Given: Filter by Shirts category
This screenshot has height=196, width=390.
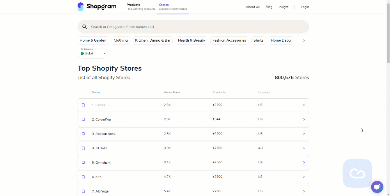Looking at the screenshot, I should (x=259, y=40).
